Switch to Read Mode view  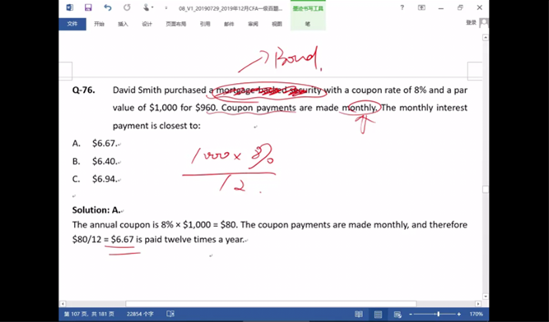[x=359, y=315]
